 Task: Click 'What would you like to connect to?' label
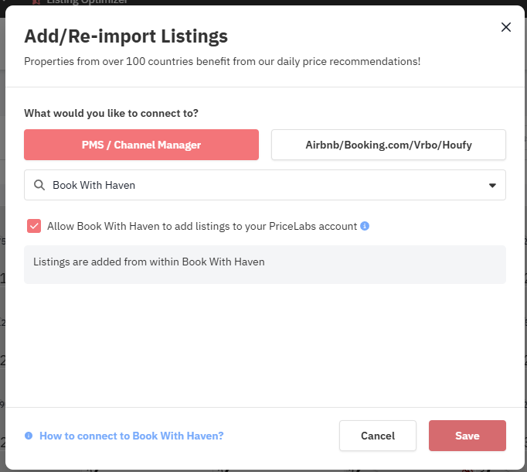coord(111,113)
